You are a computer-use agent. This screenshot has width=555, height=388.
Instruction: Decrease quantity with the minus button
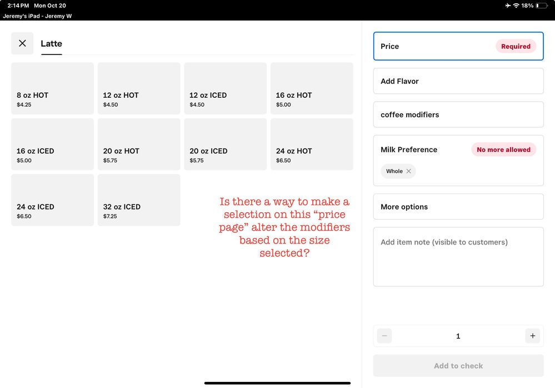[x=384, y=336]
